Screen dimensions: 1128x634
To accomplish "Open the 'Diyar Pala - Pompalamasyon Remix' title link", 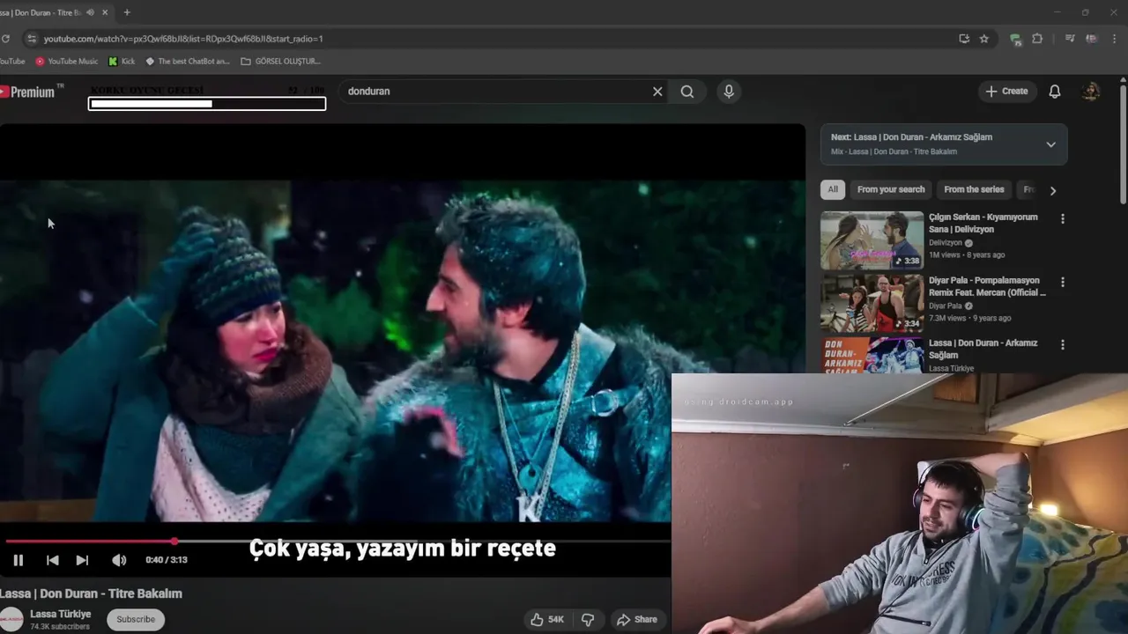I will [987, 286].
